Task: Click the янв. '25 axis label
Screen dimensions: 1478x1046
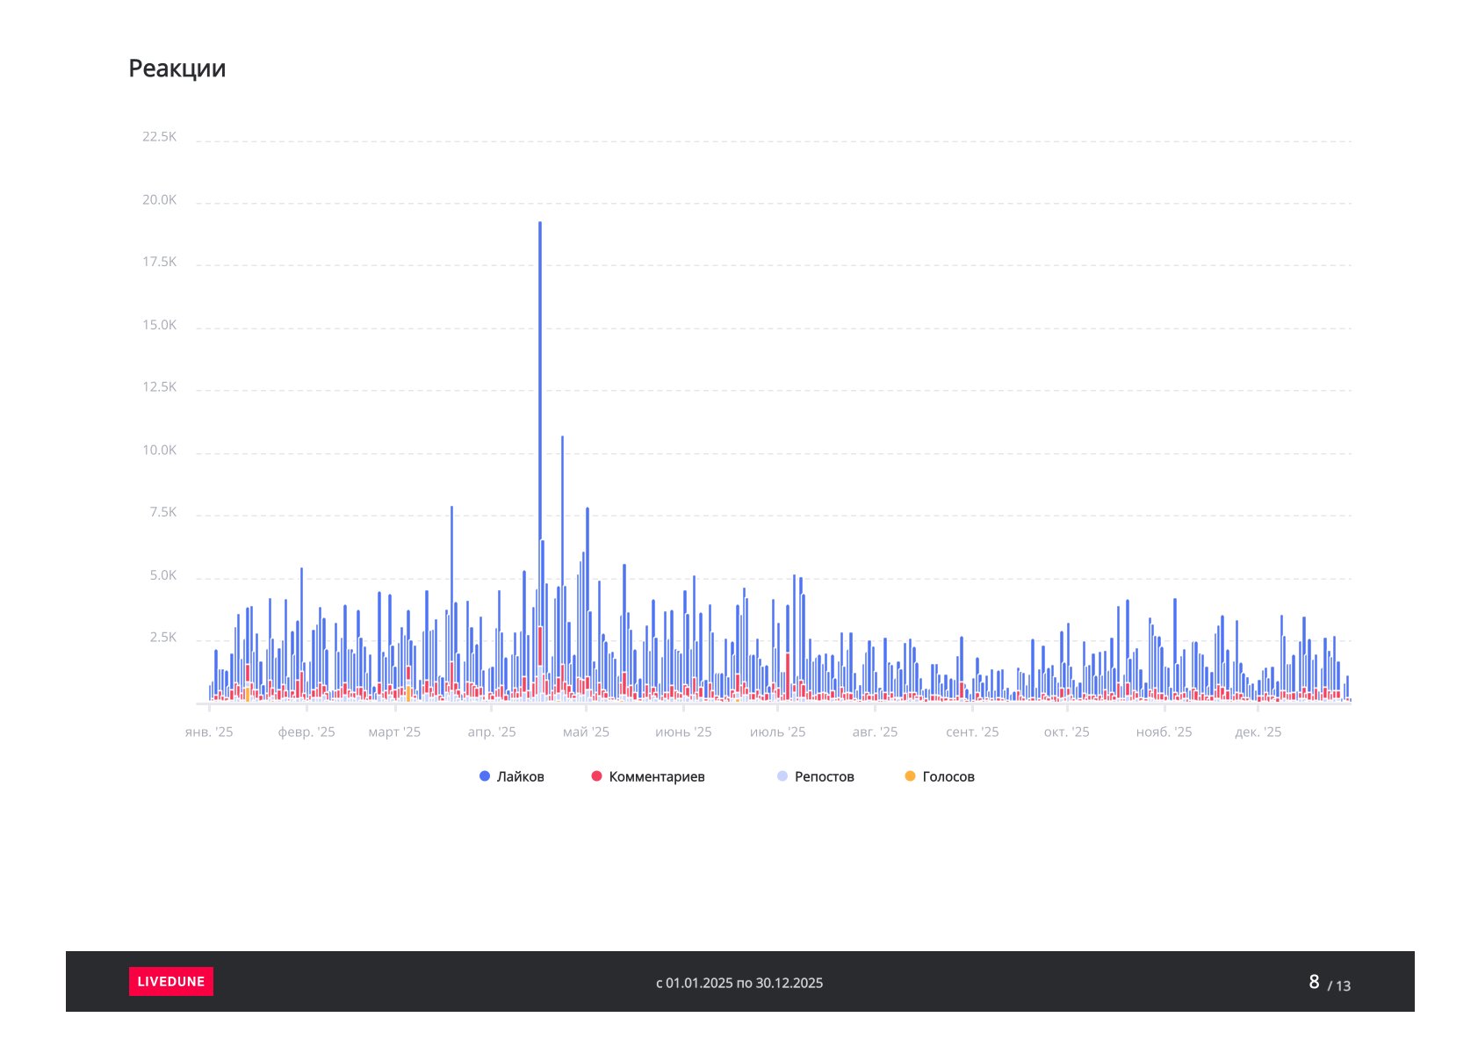Action: click(x=209, y=732)
